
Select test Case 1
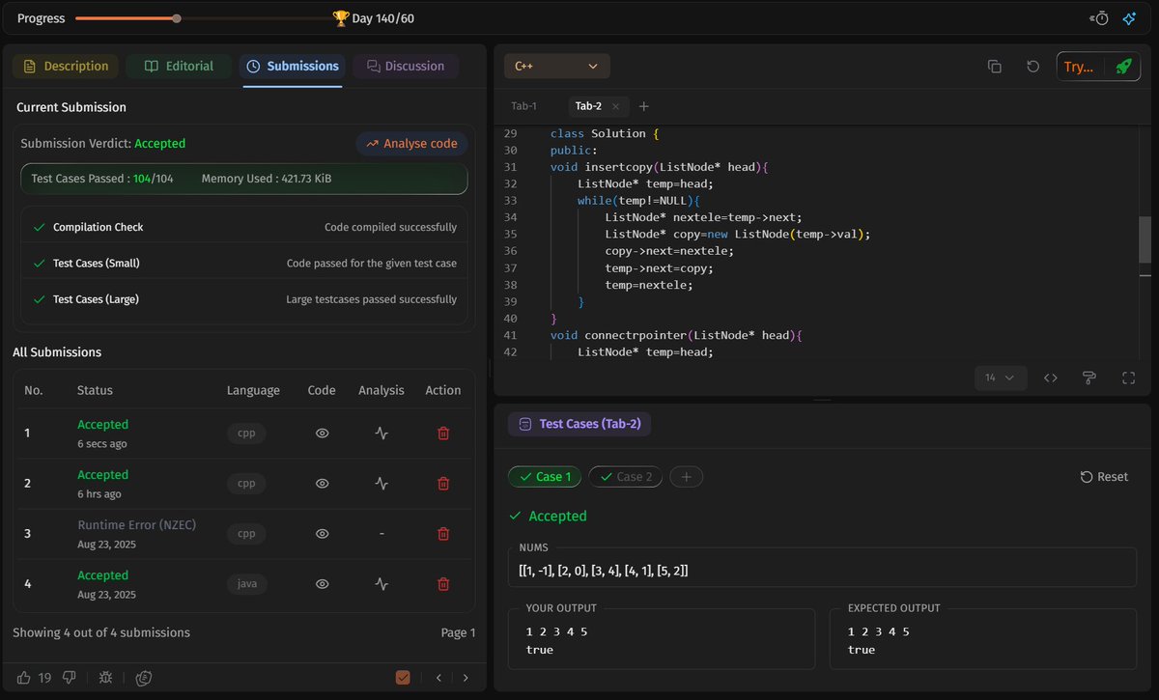click(x=545, y=477)
